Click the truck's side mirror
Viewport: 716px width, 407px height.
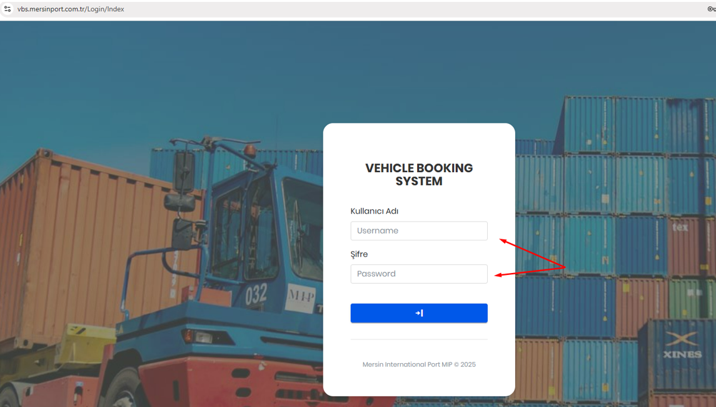[x=184, y=172]
